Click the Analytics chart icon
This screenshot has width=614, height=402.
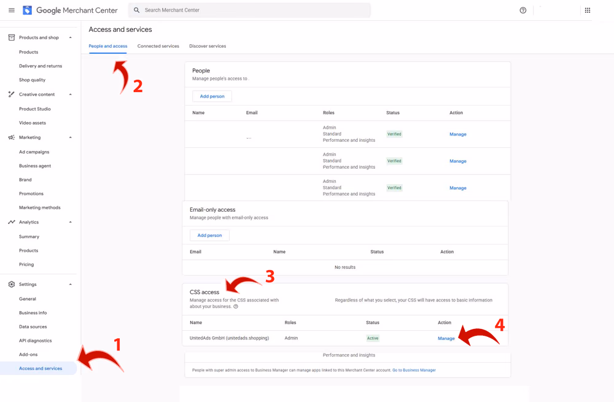pyautogui.click(x=11, y=222)
